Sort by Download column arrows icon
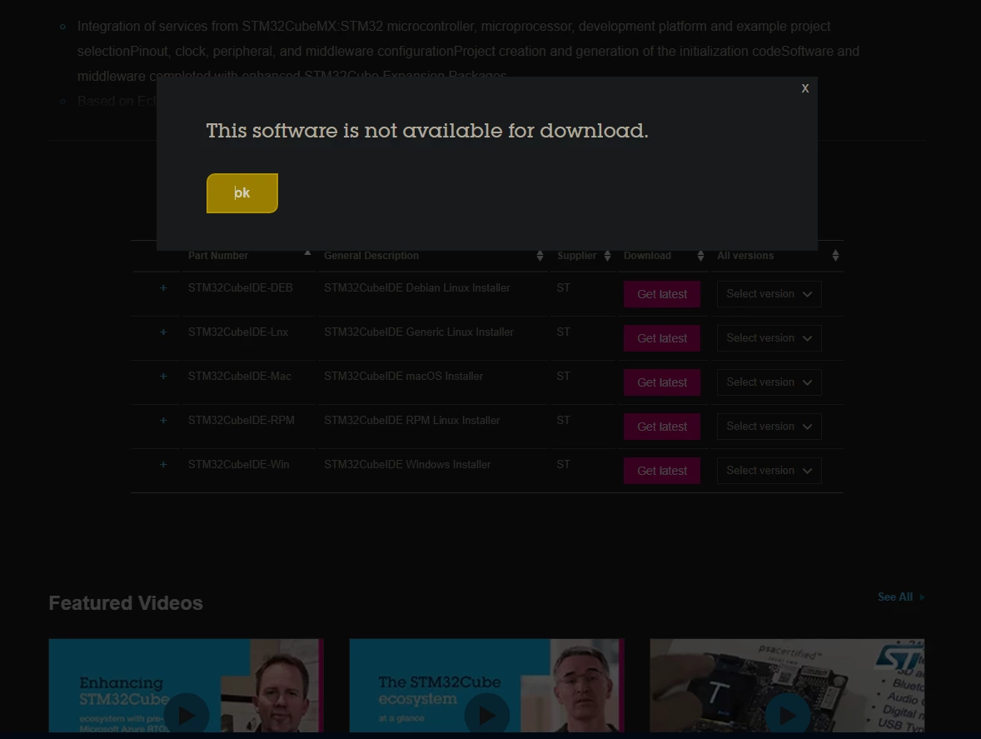Viewport: 981px width, 739px height. [700, 256]
